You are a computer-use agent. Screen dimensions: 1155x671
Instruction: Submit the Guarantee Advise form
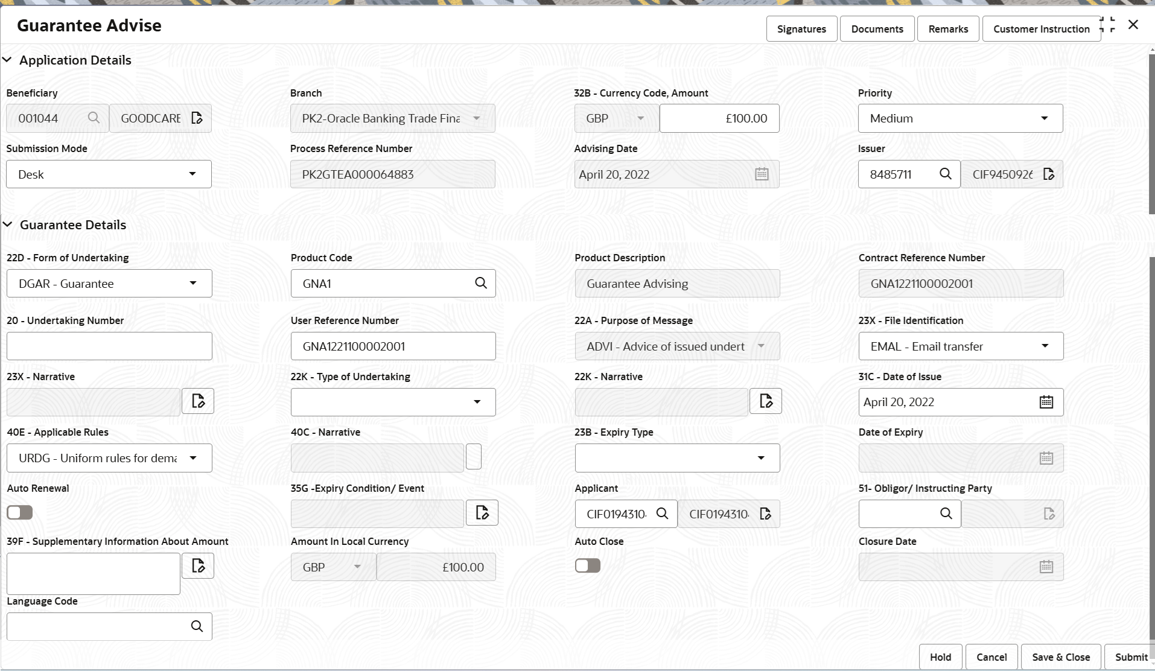point(1130,657)
